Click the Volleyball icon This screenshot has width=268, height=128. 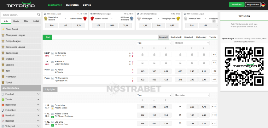point(3,126)
